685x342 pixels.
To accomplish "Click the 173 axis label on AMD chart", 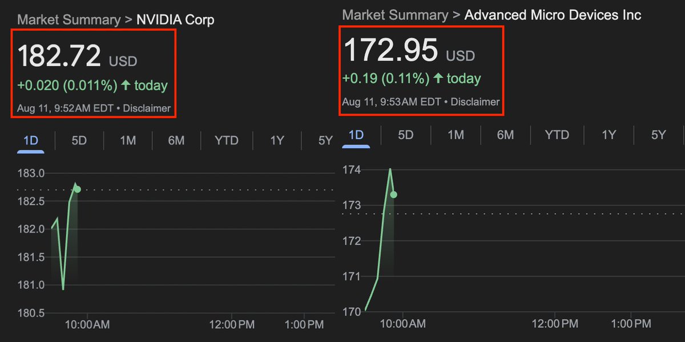I will click(x=352, y=205).
